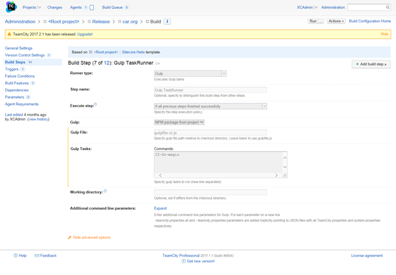This screenshot has width=396, height=275.
Task: Open the Agents page
Action: [x=76, y=8]
